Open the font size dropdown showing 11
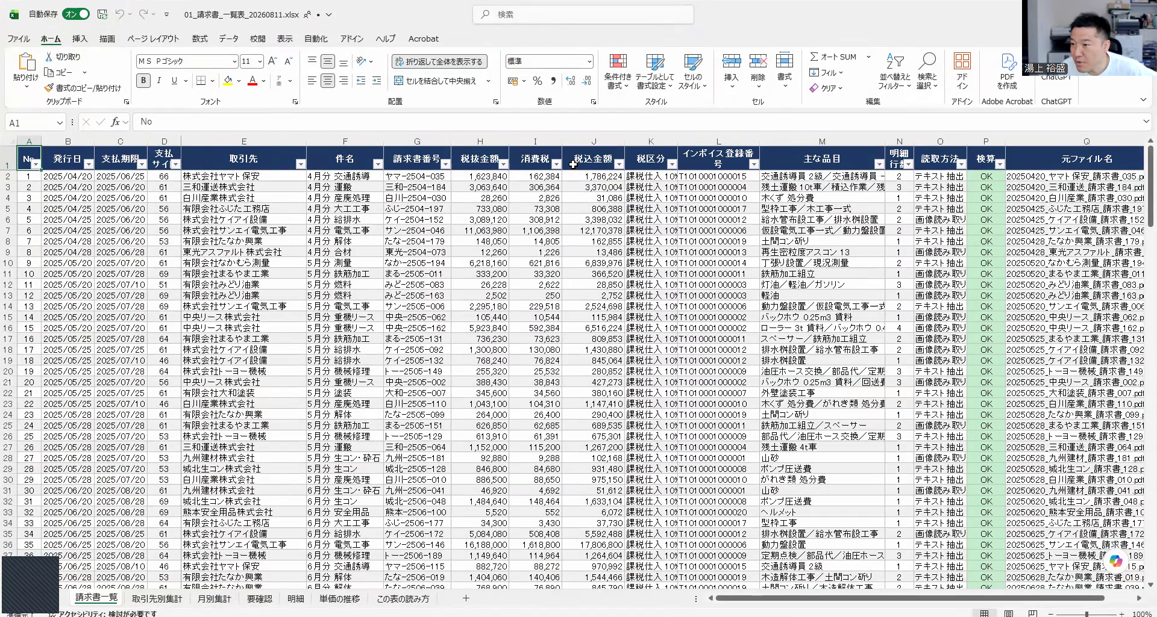 (260, 61)
